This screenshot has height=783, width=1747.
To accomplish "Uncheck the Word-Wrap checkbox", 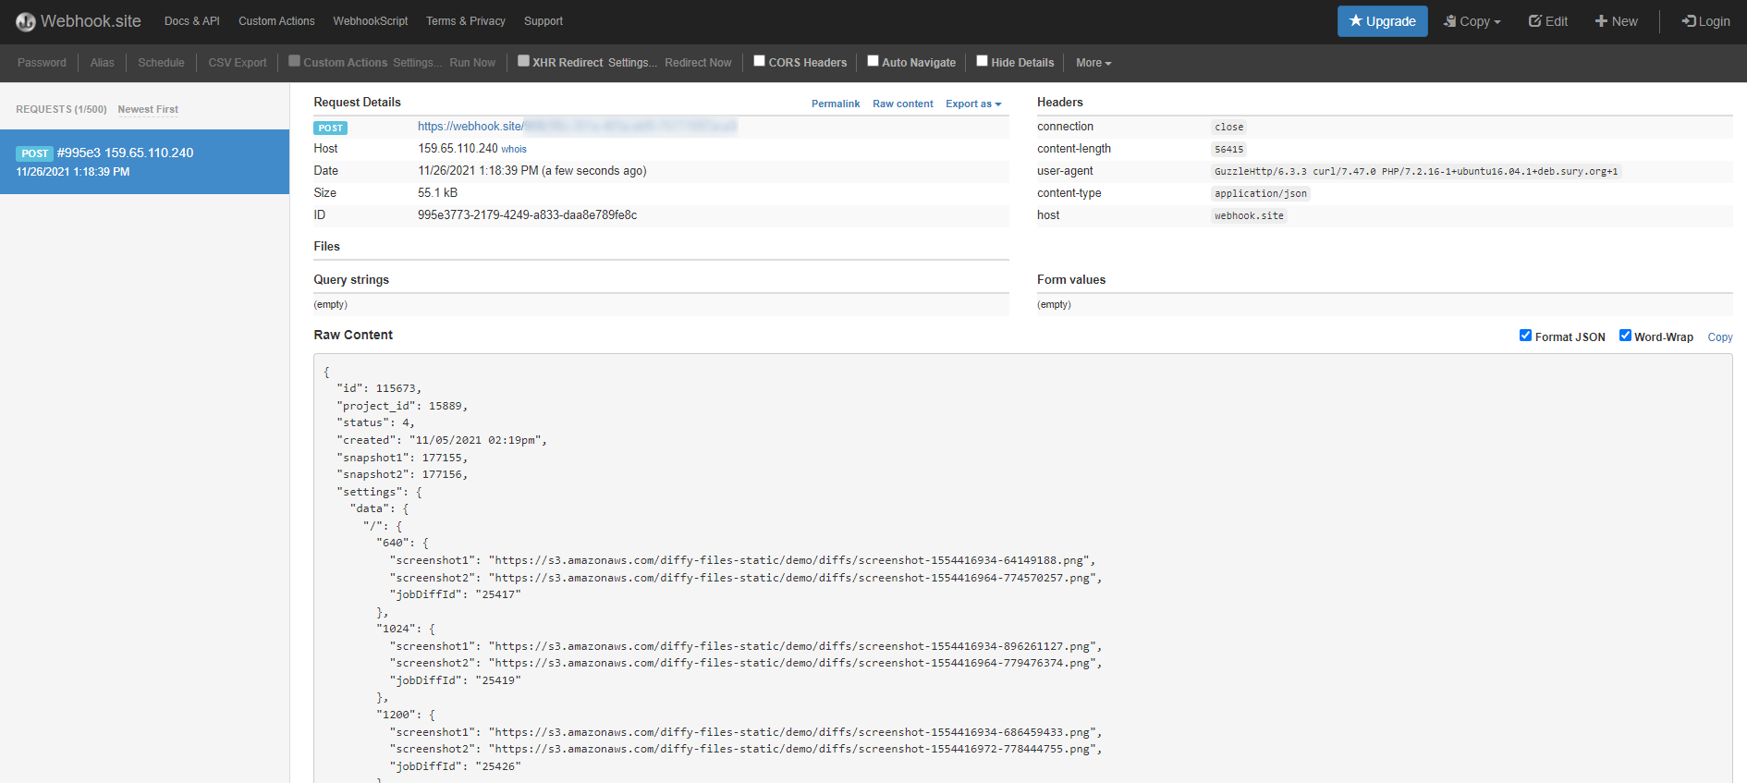I will click(1625, 336).
